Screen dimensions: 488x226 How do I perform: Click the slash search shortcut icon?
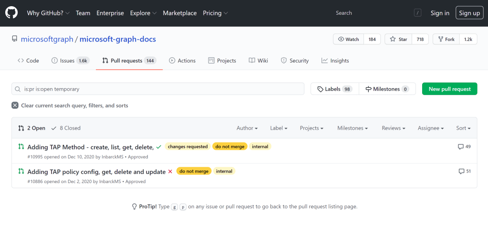click(x=417, y=13)
